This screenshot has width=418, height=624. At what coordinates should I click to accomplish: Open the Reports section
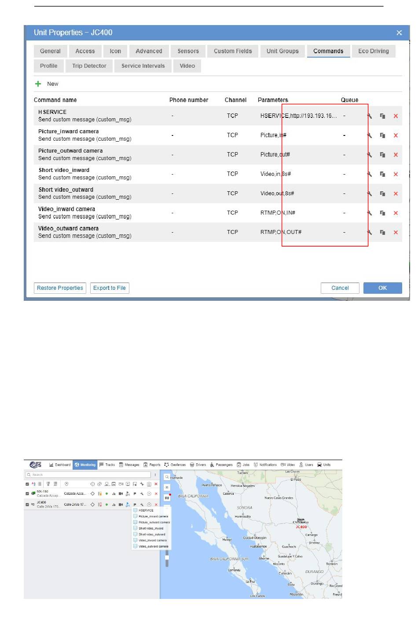tap(152, 465)
